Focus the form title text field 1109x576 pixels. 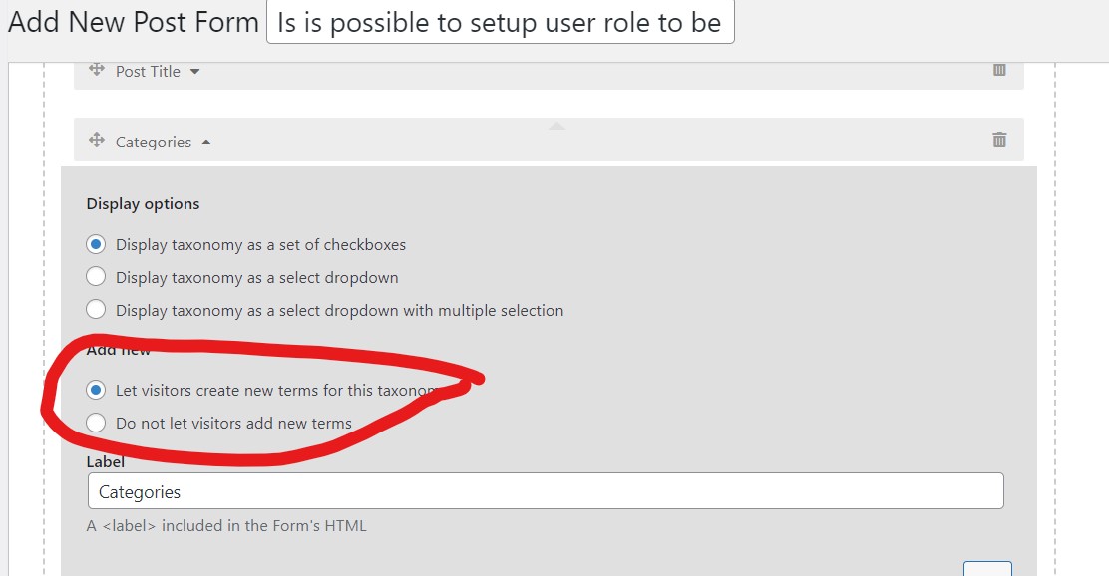point(500,23)
